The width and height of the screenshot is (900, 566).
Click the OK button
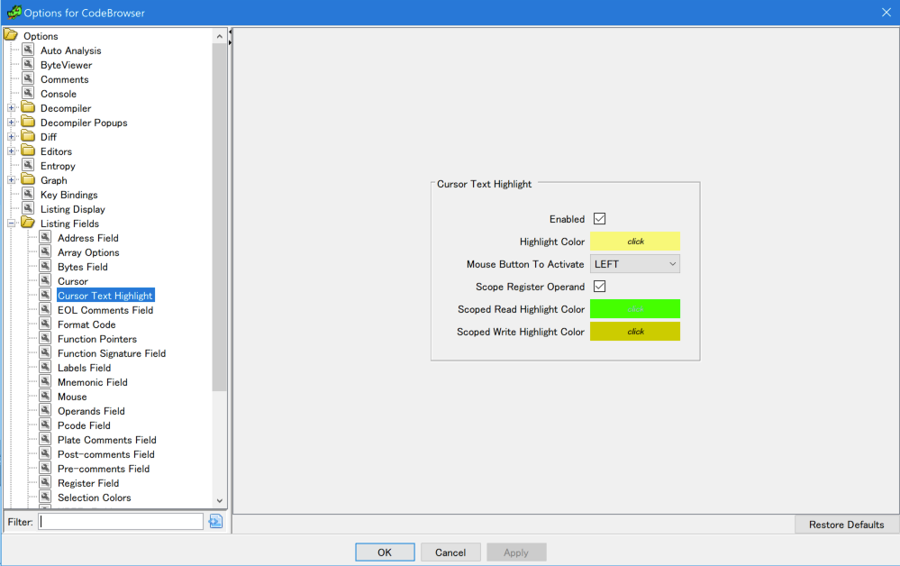(385, 552)
